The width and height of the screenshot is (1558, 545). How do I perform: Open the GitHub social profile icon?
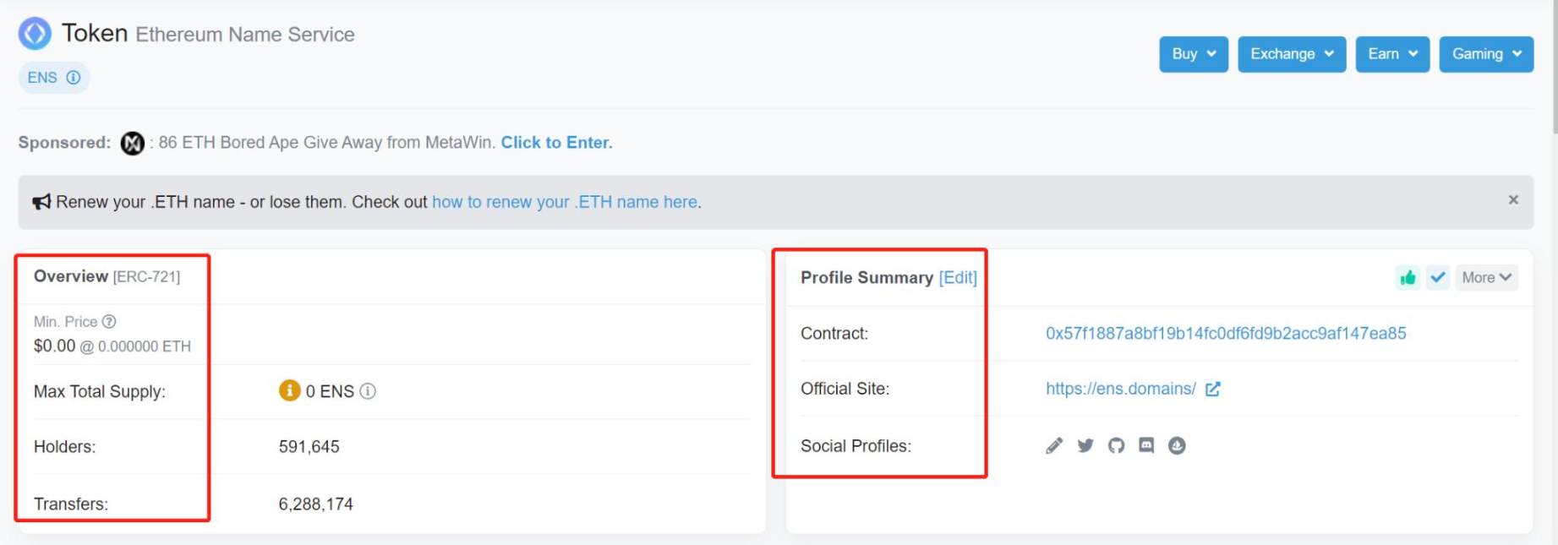(x=1116, y=445)
